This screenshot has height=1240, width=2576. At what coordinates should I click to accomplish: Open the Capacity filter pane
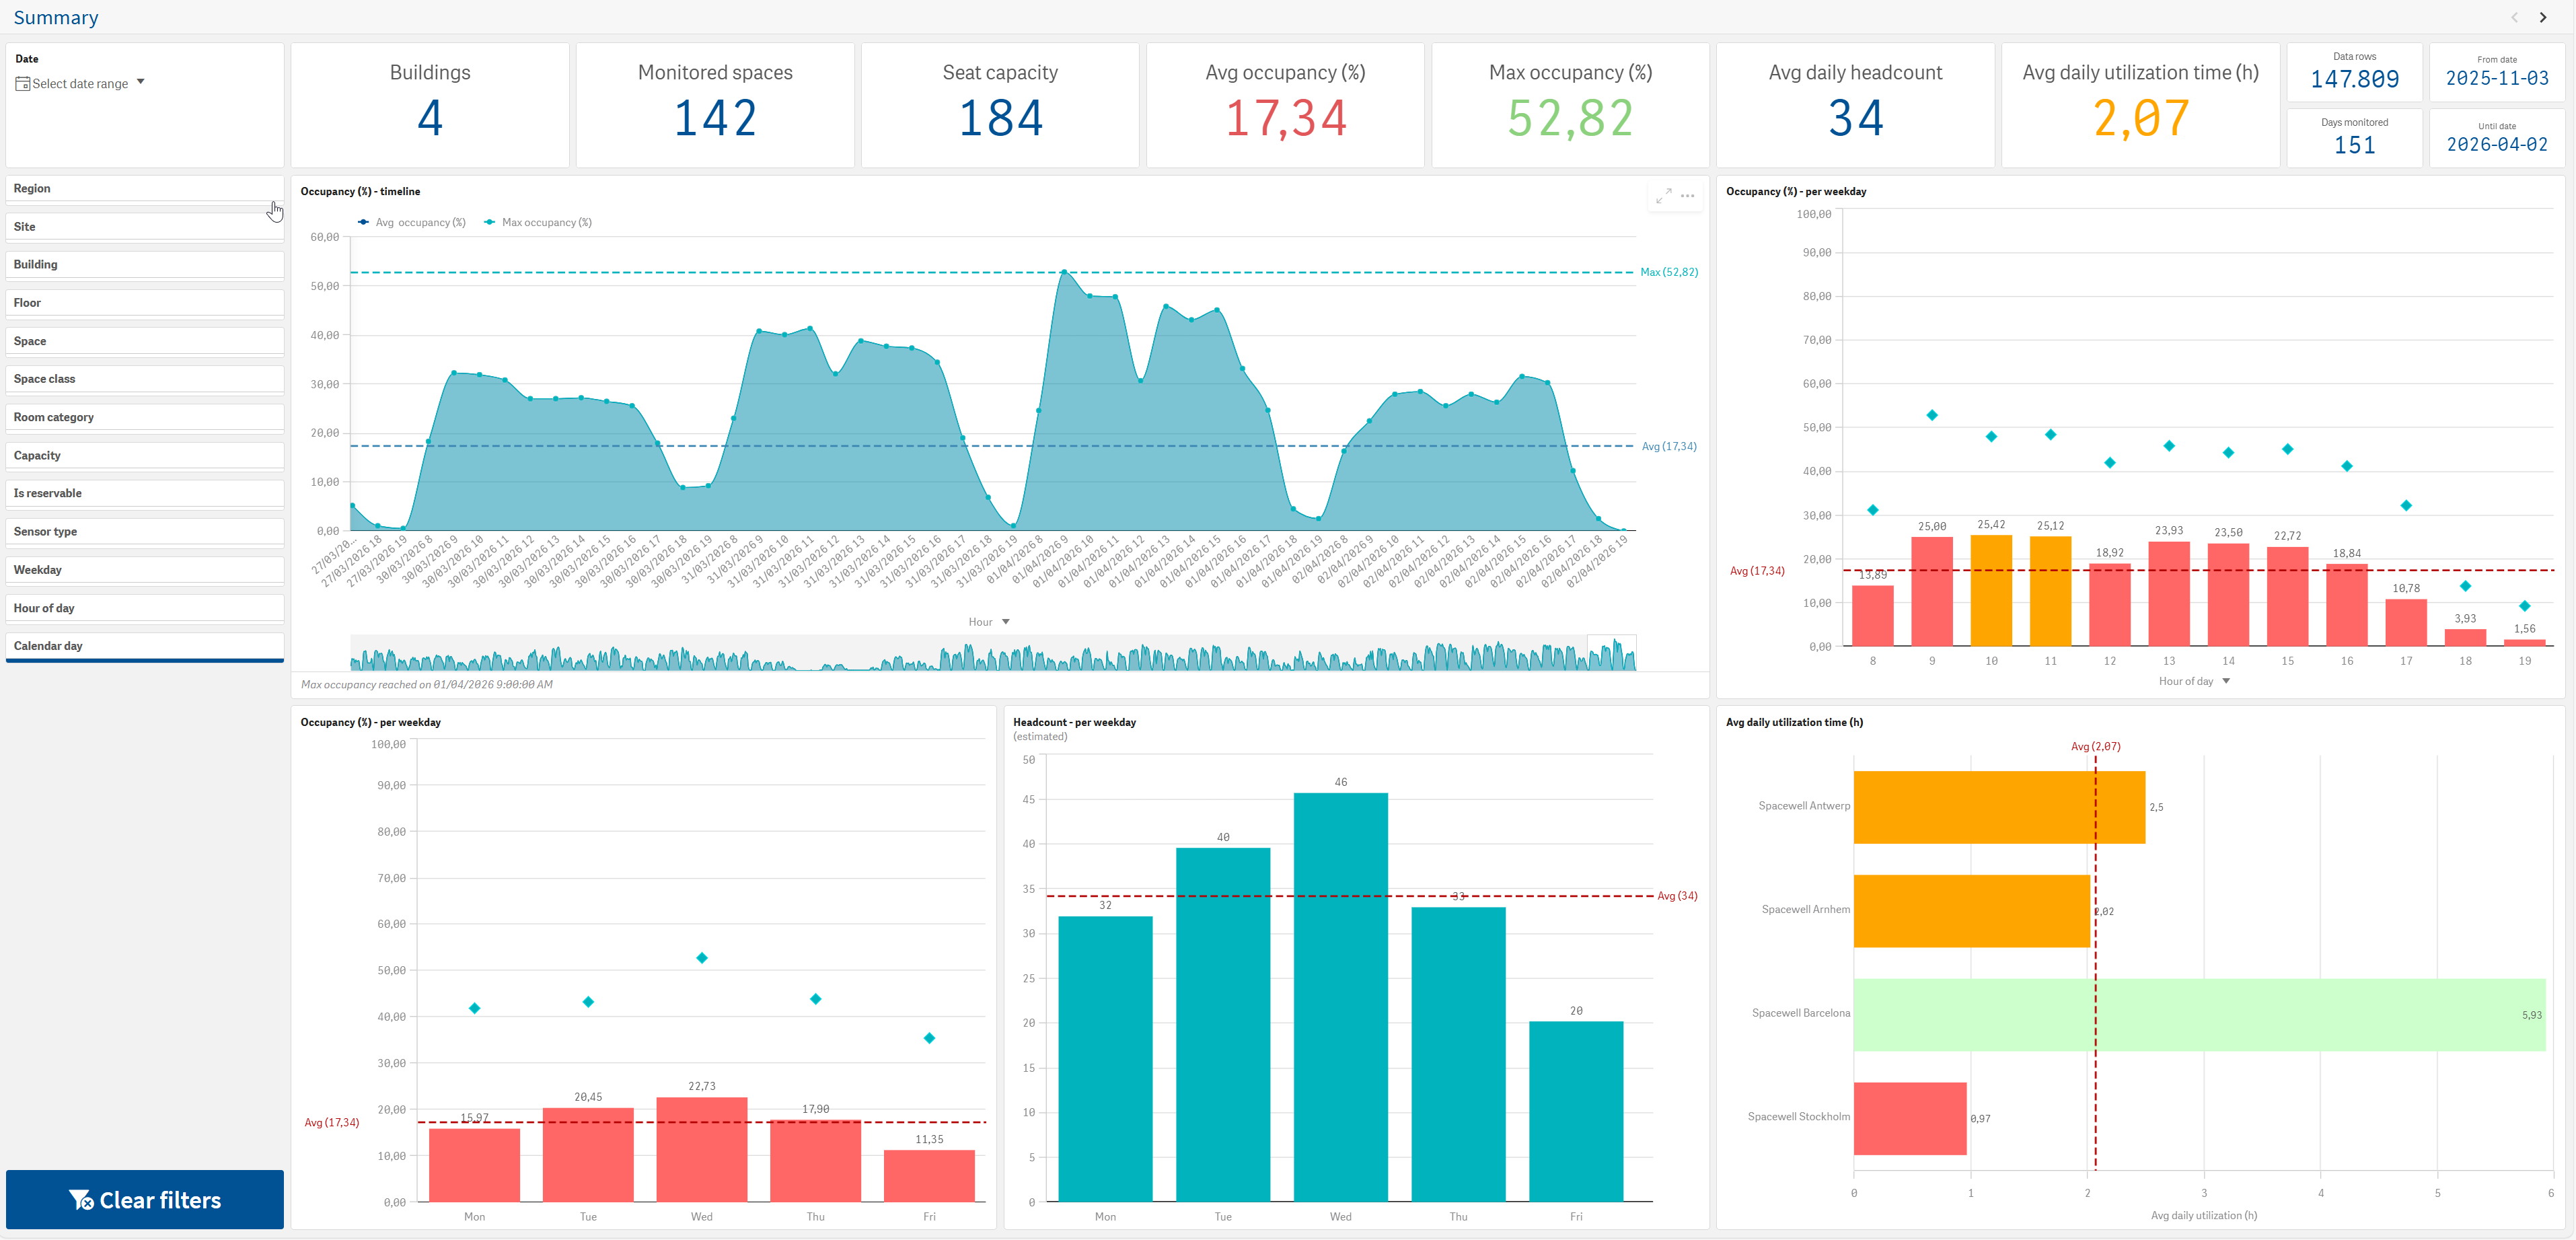145,456
